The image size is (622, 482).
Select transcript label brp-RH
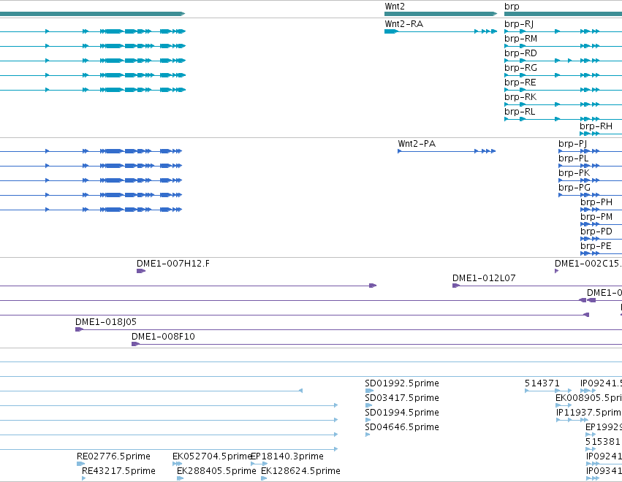[596, 126]
